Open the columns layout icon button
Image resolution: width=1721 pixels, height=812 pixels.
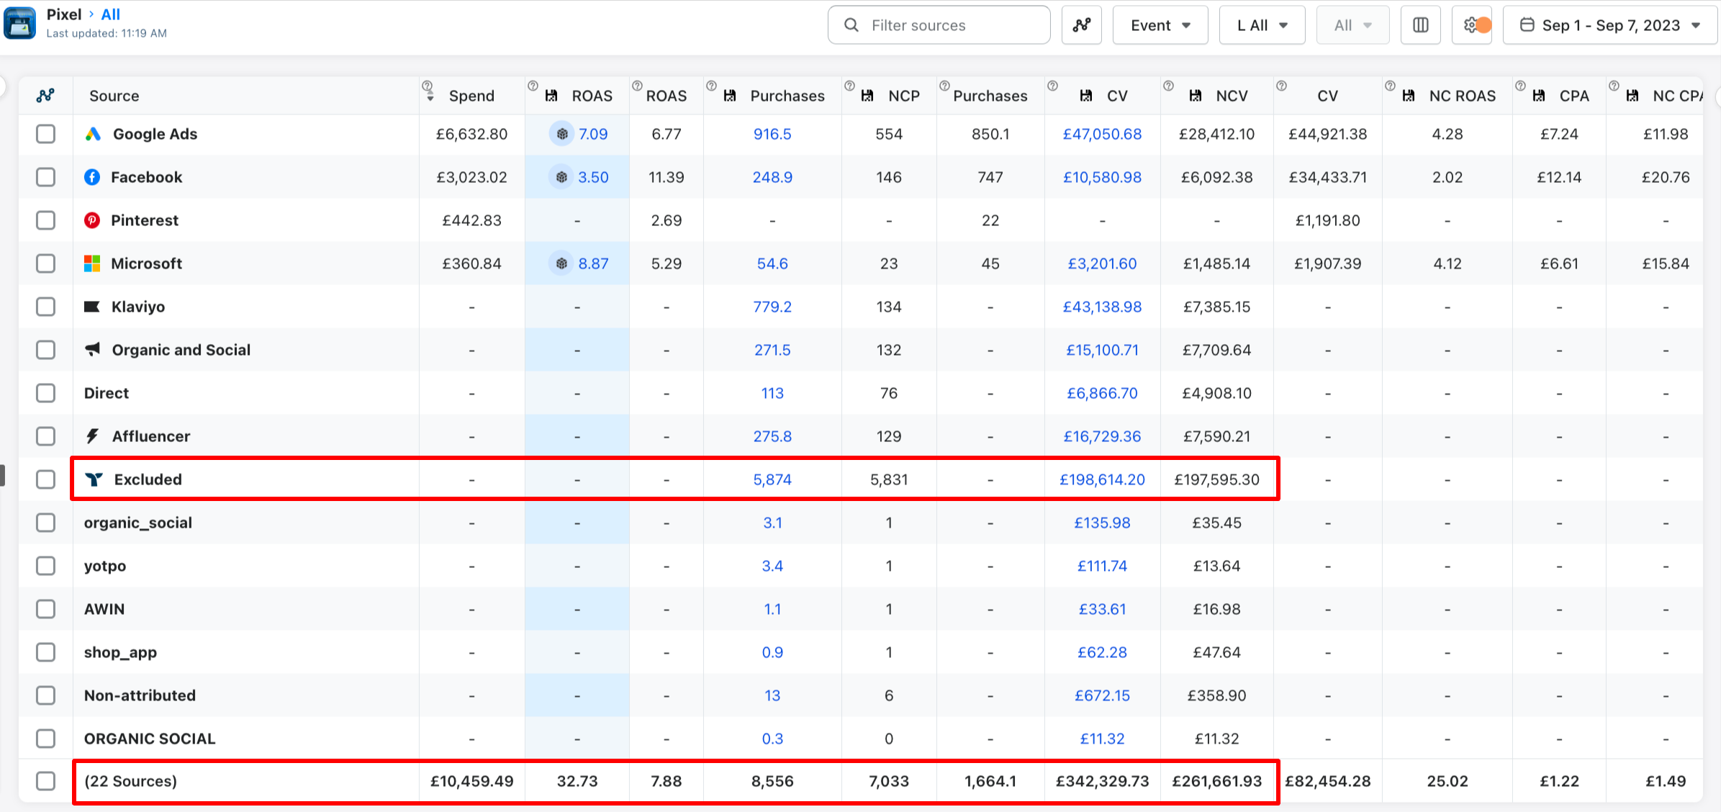tap(1420, 25)
